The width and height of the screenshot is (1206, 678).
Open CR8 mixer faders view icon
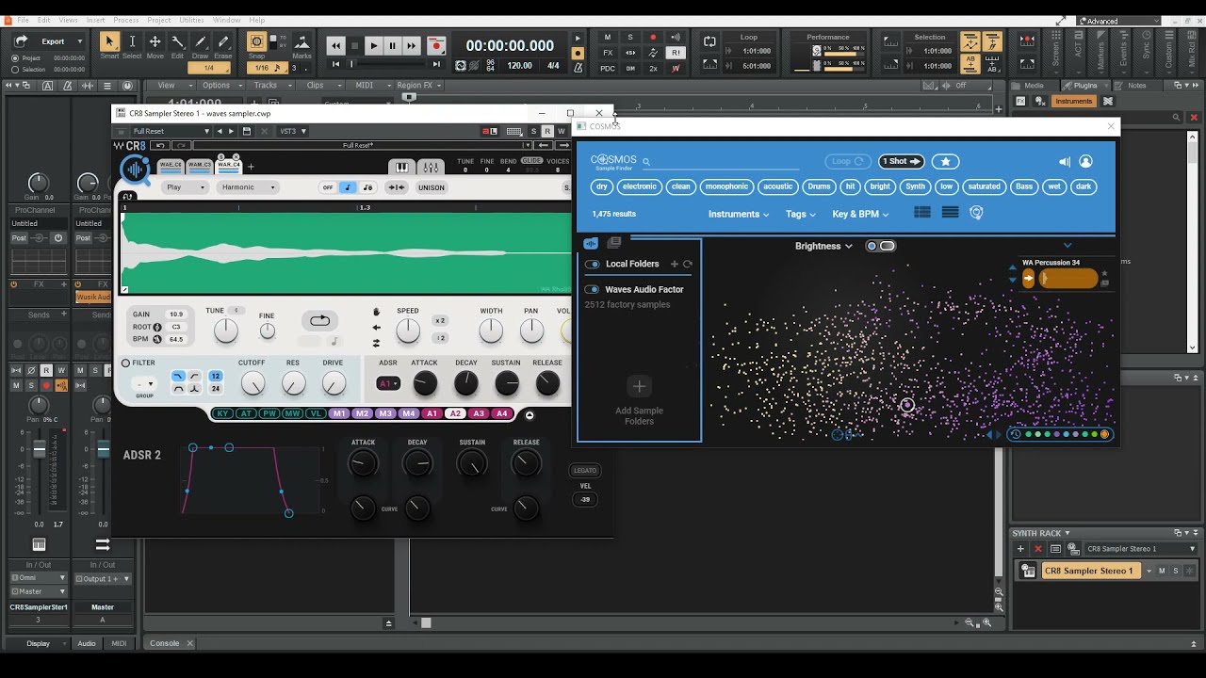[431, 168]
